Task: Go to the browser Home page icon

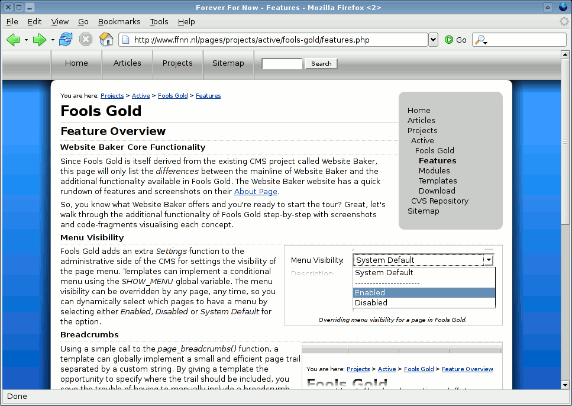Action: click(106, 40)
